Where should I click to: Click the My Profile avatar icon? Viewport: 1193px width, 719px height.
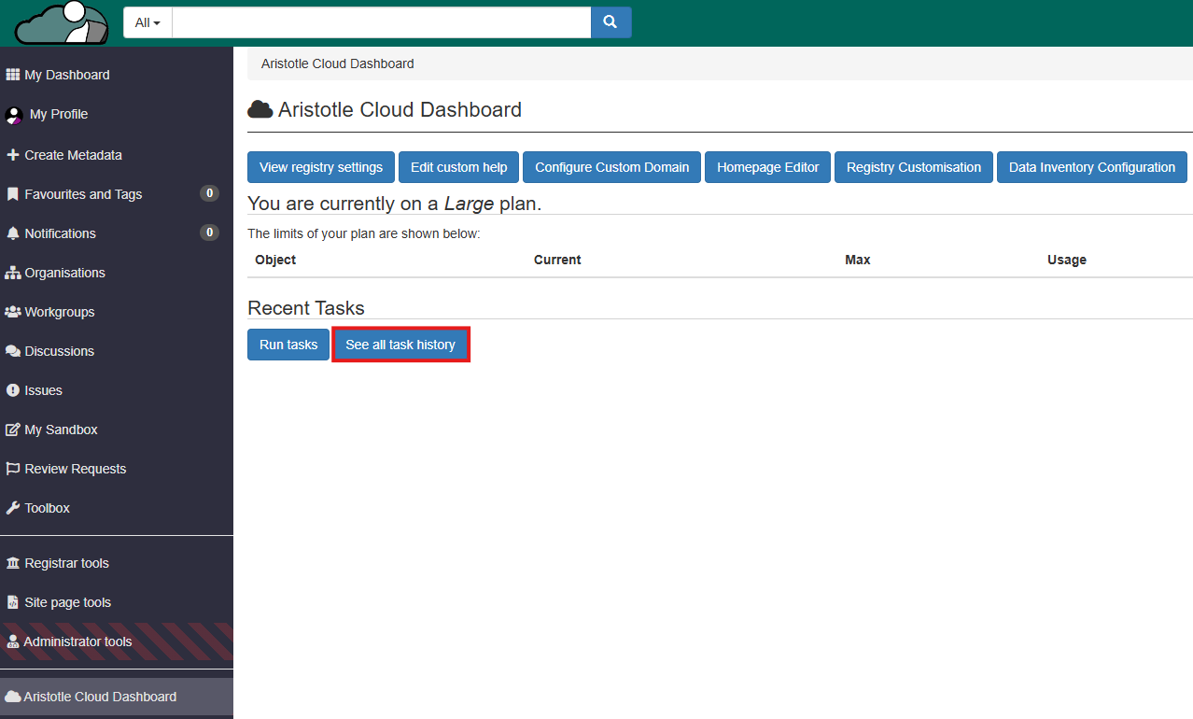[x=14, y=115]
